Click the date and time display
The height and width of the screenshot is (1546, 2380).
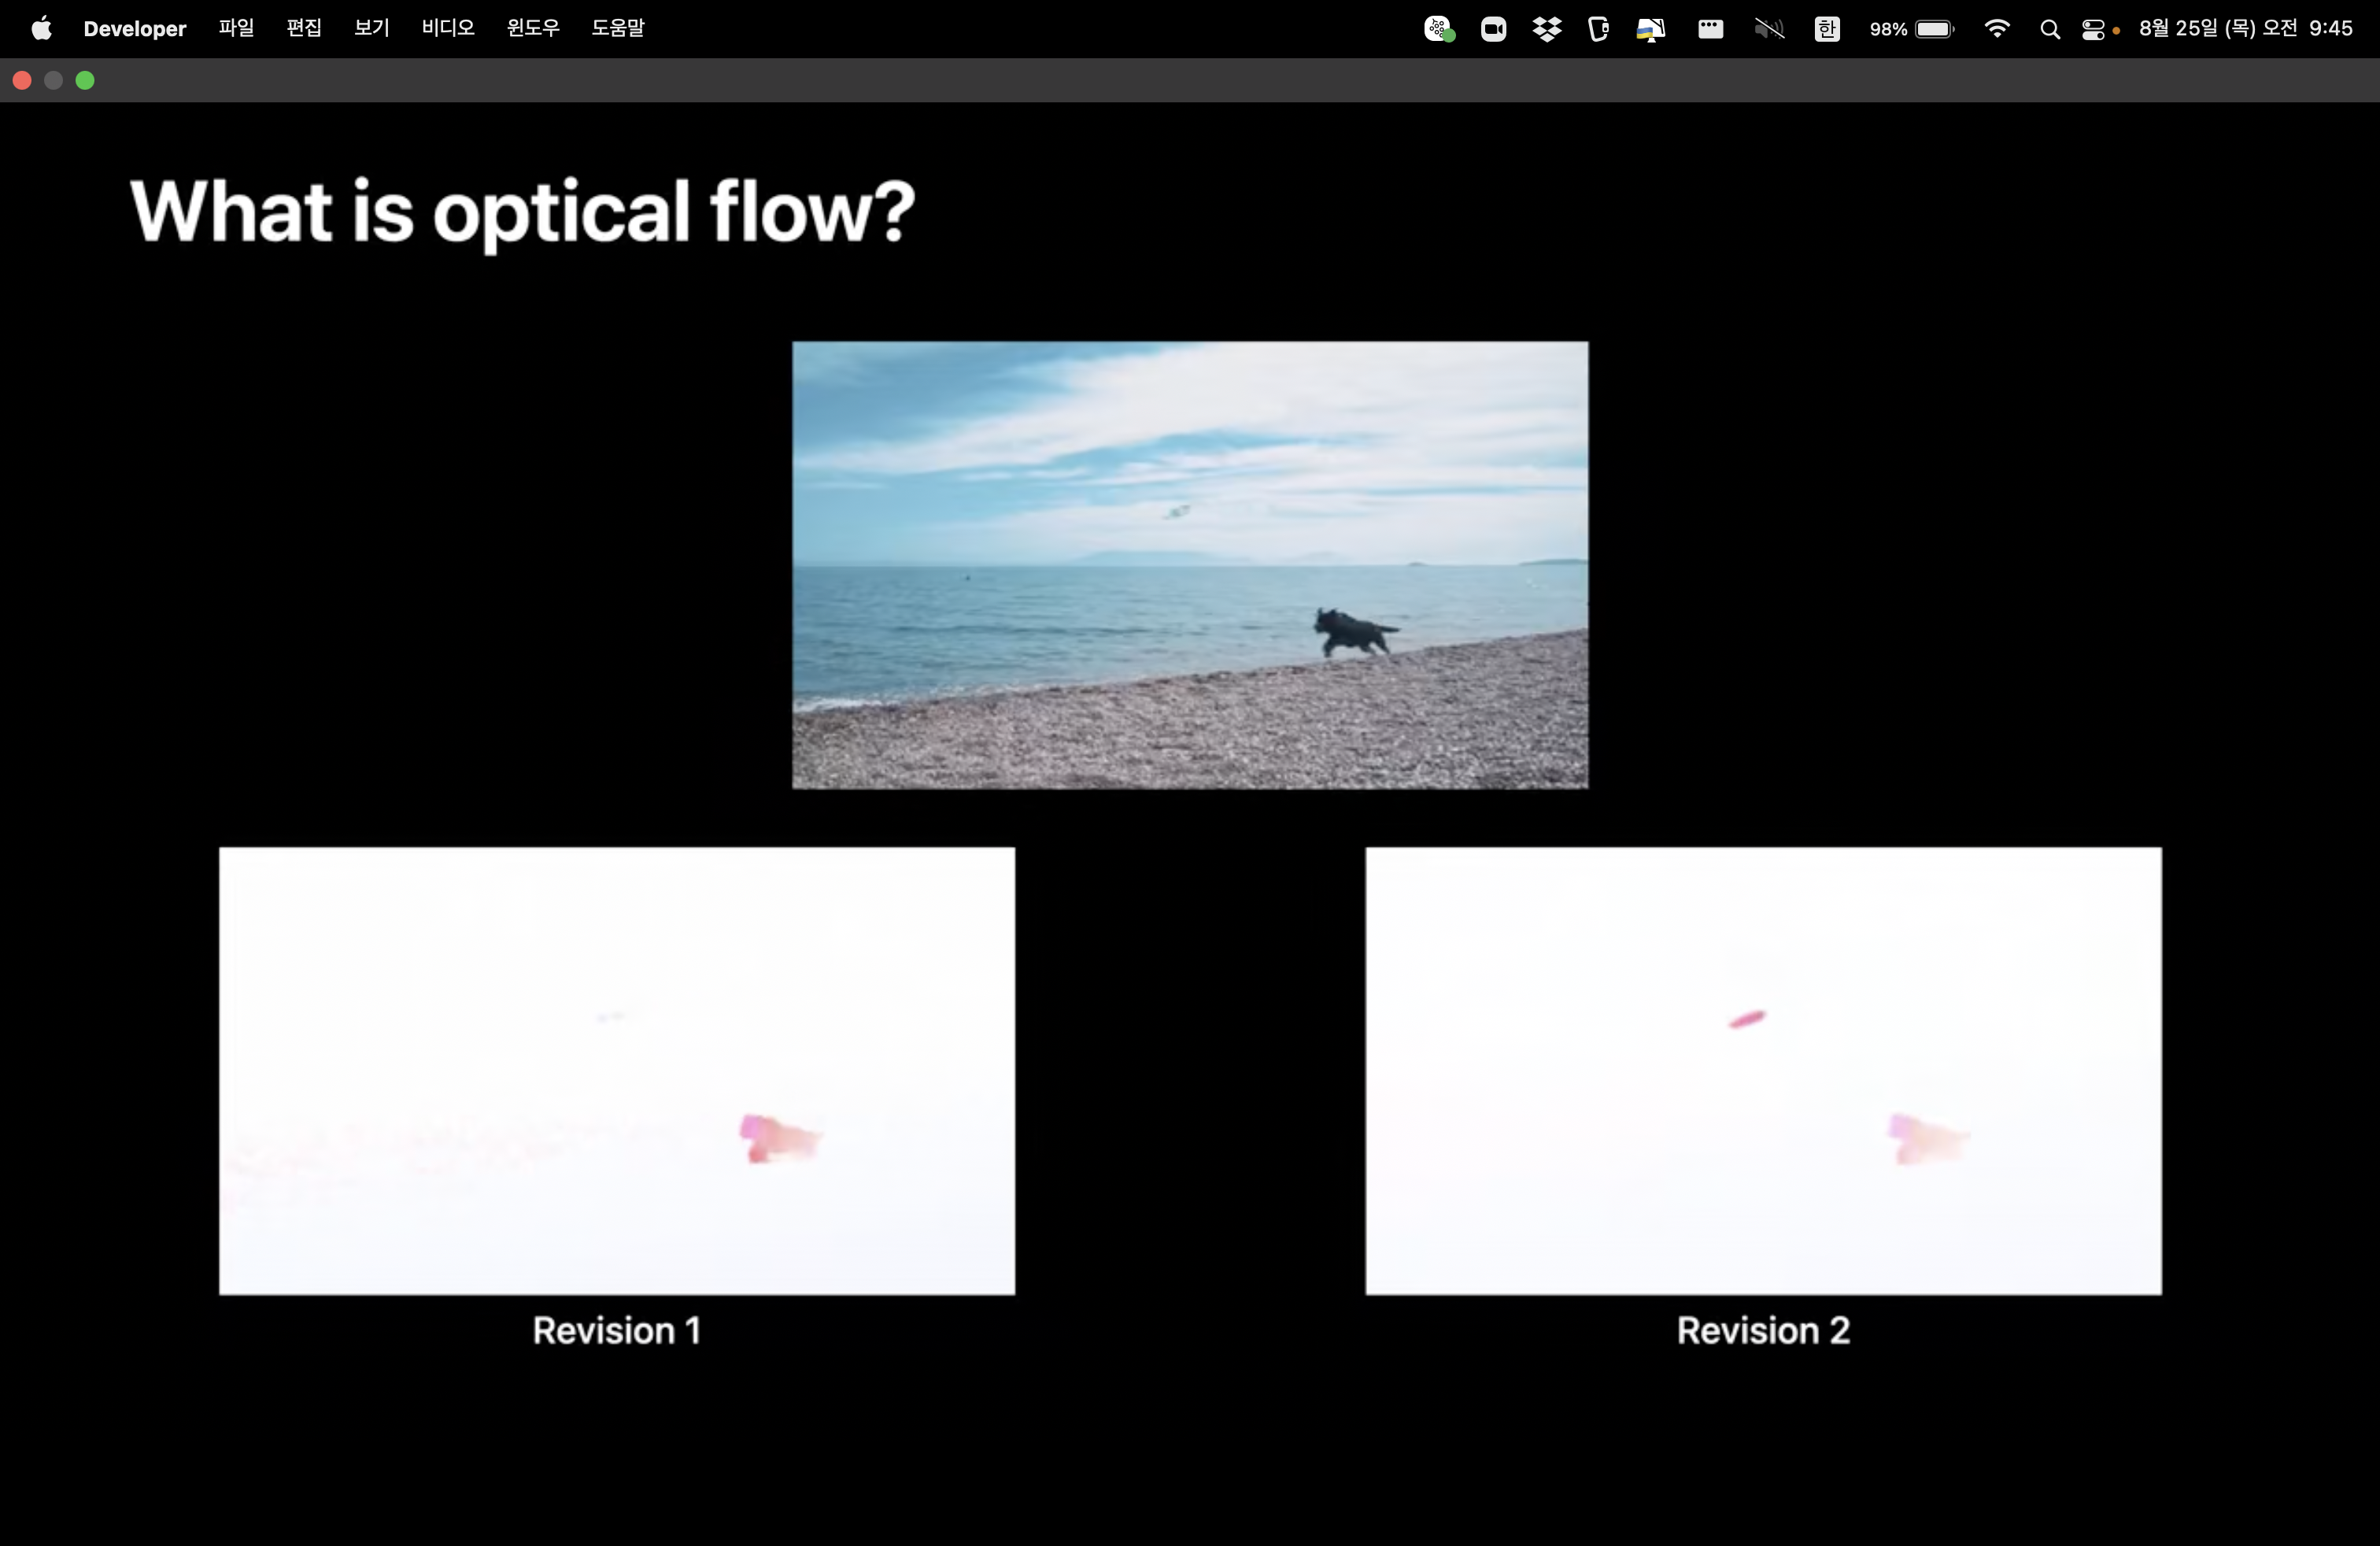point(2245,28)
